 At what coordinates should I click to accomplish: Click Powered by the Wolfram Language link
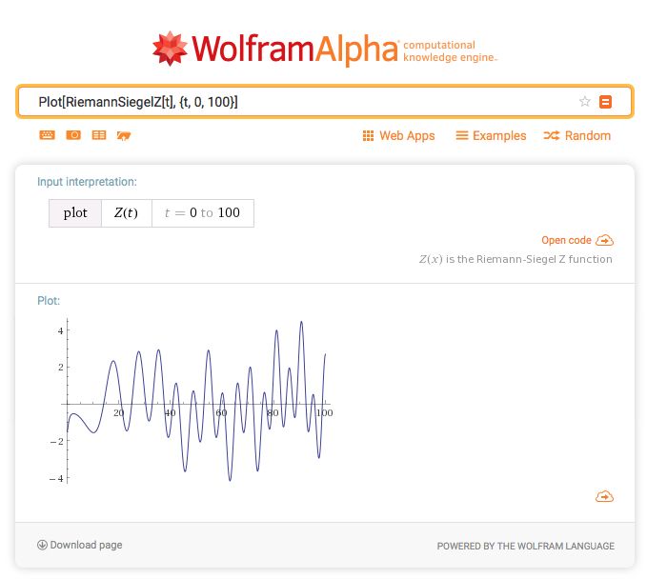525,546
